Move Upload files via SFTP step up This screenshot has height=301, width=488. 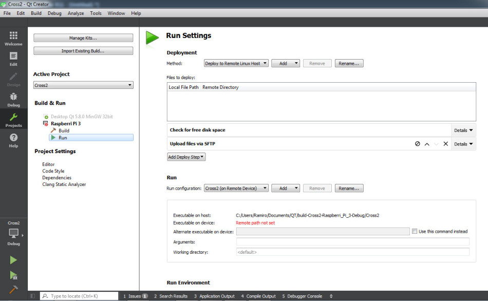point(427,144)
